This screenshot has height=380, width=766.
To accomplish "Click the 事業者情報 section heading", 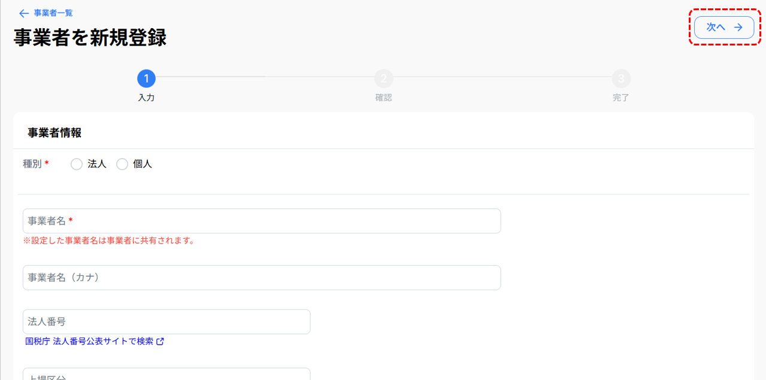I will 55,133.
